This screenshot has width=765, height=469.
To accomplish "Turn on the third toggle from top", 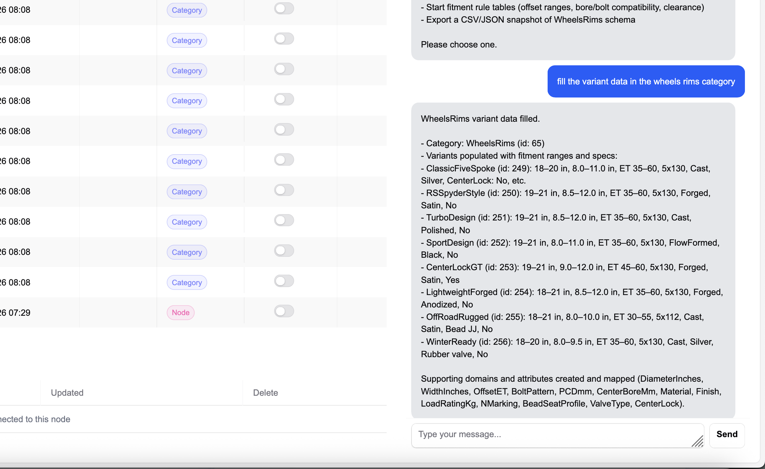I will tap(284, 69).
